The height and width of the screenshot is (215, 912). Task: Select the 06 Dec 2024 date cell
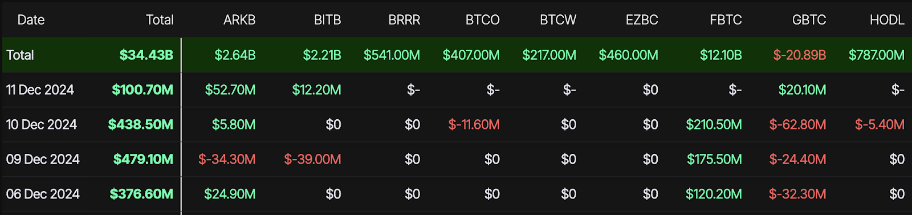click(43, 194)
